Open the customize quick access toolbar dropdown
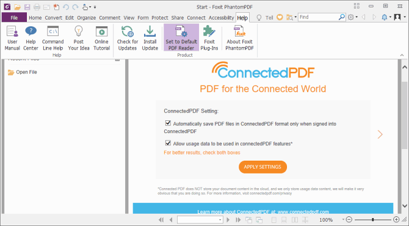 pyautogui.click(x=95, y=7)
